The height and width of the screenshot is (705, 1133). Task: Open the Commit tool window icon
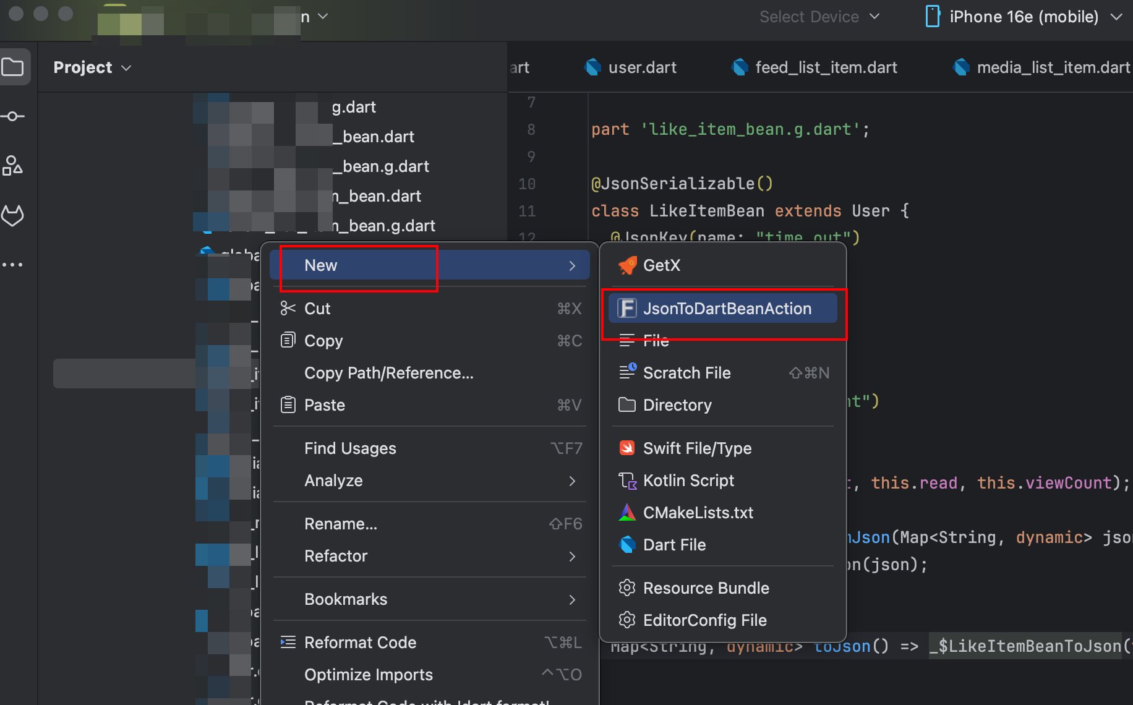[x=13, y=116]
